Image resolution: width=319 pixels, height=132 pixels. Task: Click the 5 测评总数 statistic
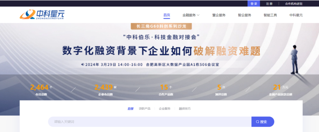click(x=221, y=90)
